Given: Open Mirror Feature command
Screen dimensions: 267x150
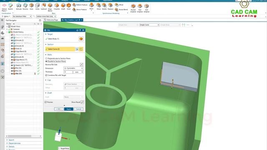Looking at the screenshot, I should [80, 10].
